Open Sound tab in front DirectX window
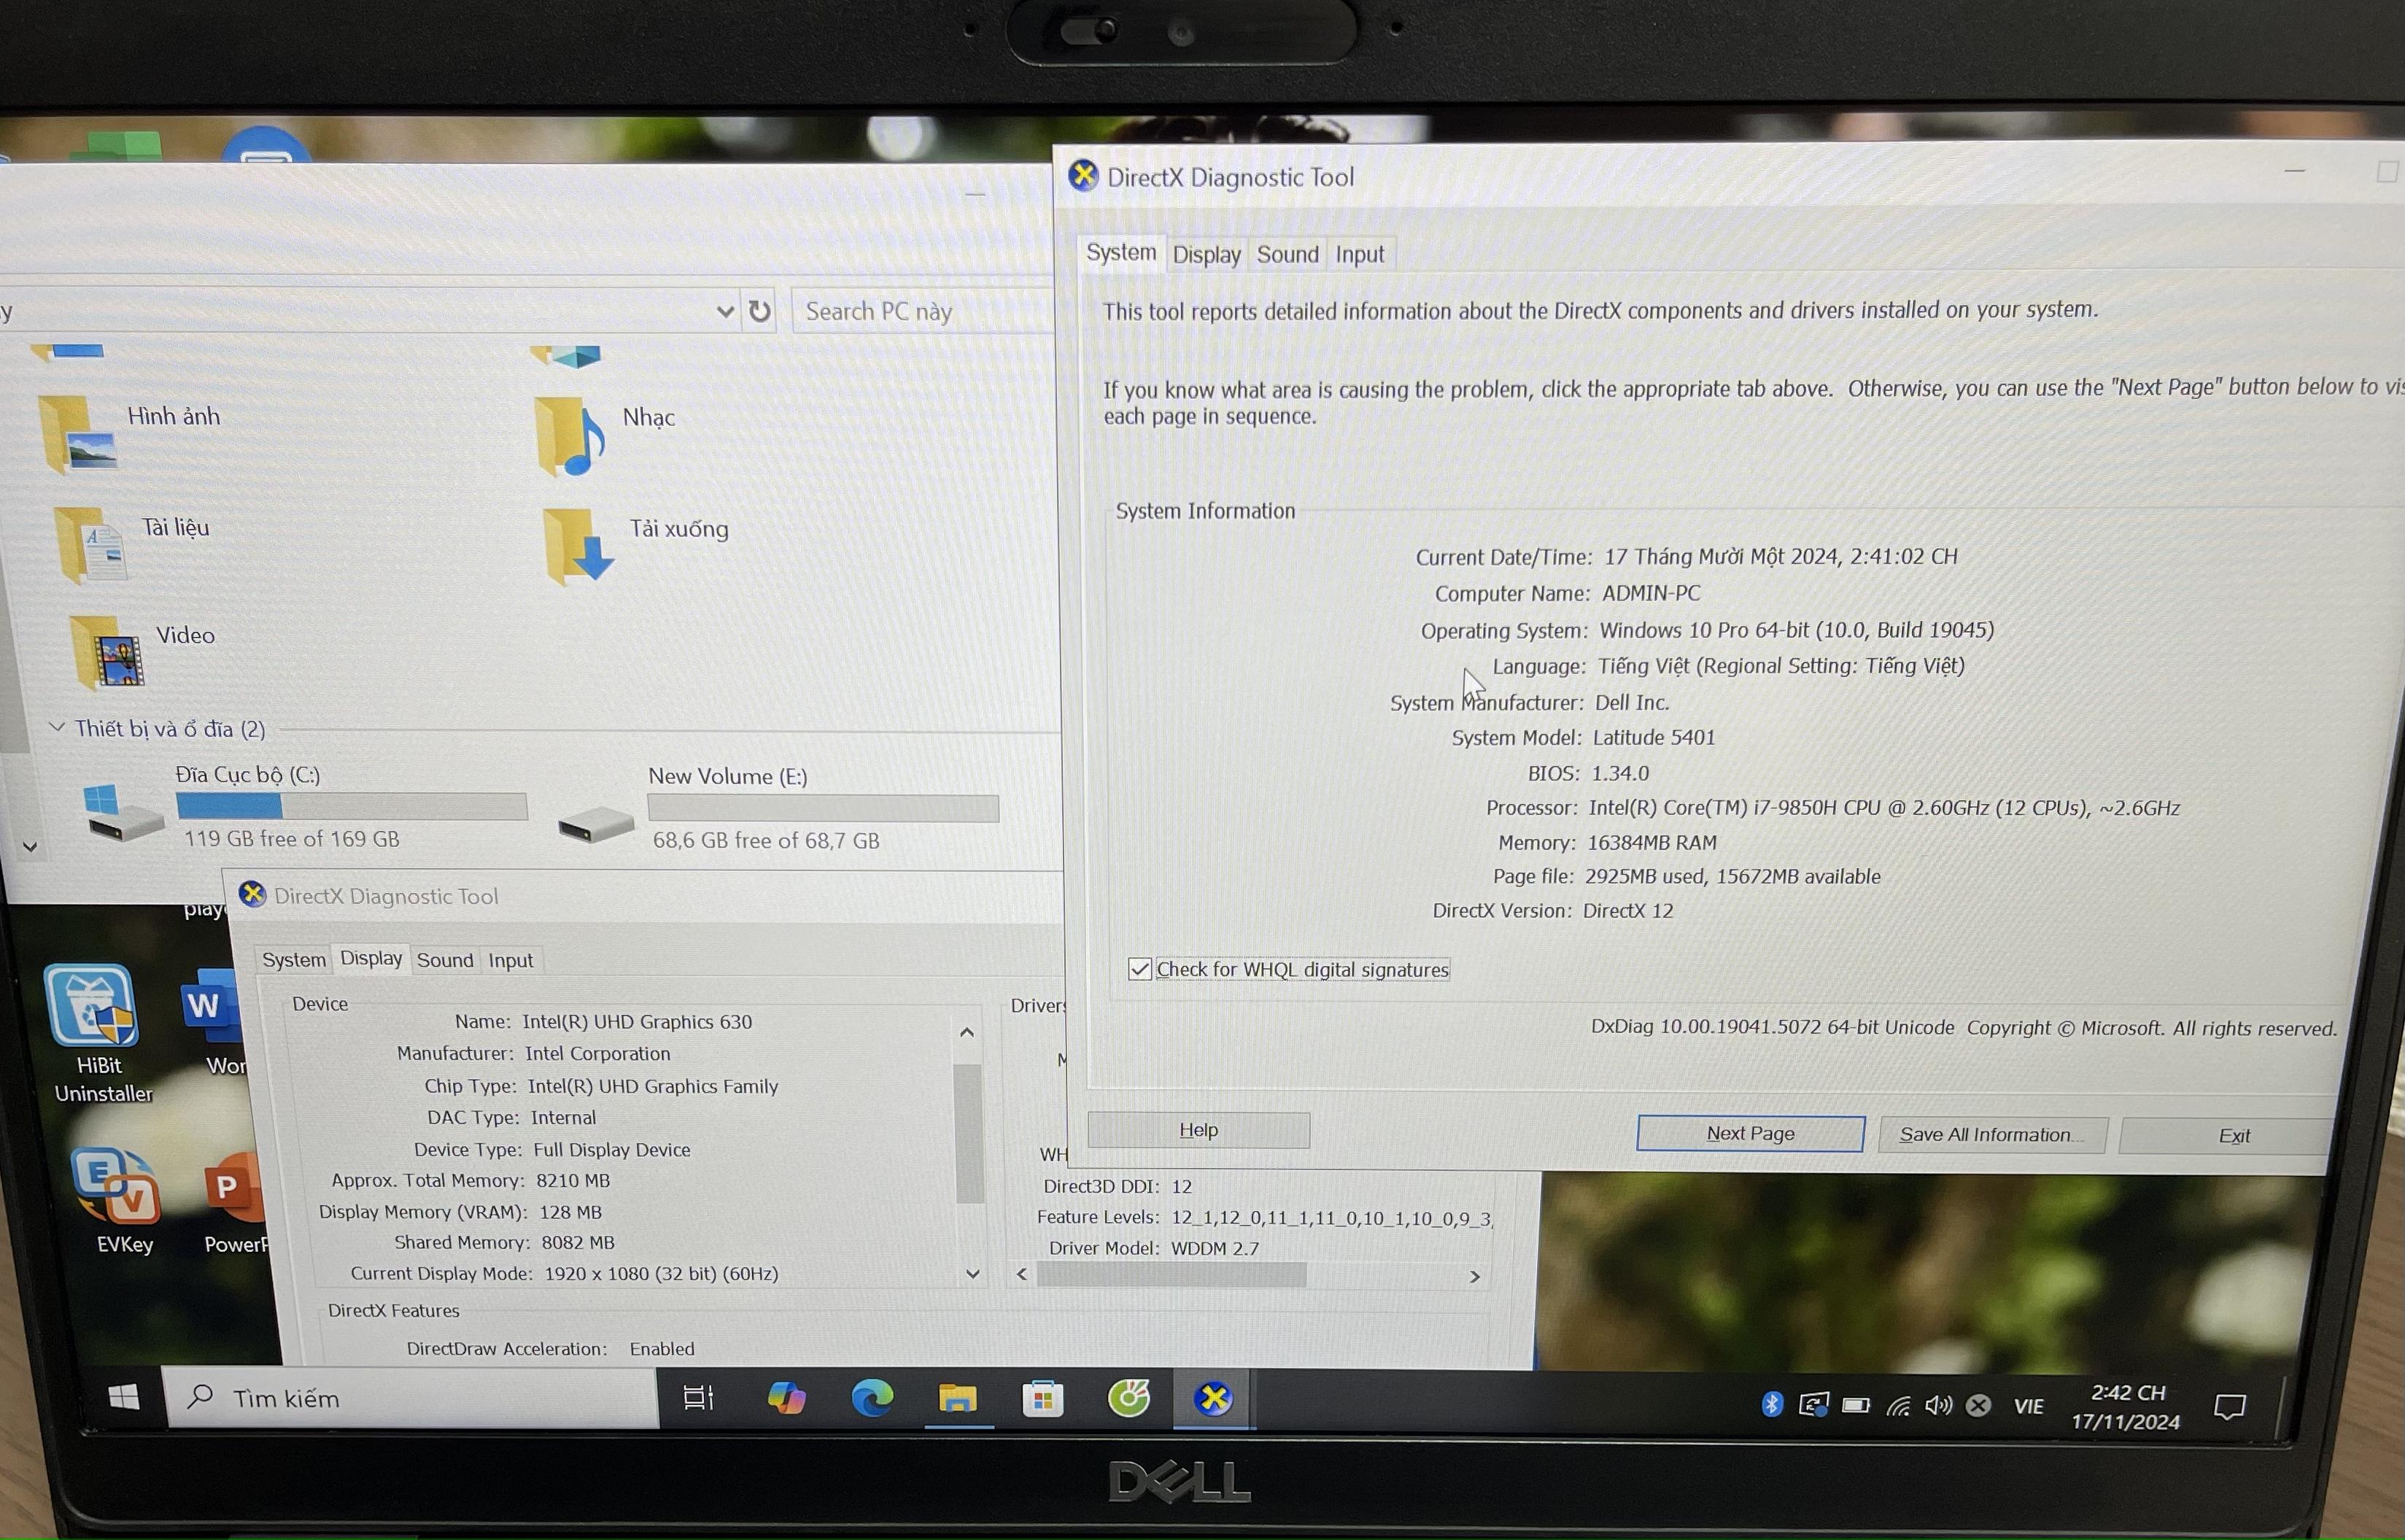Image resolution: width=2405 pixels, height=1540 pixels. click(x=1287, y=255)
